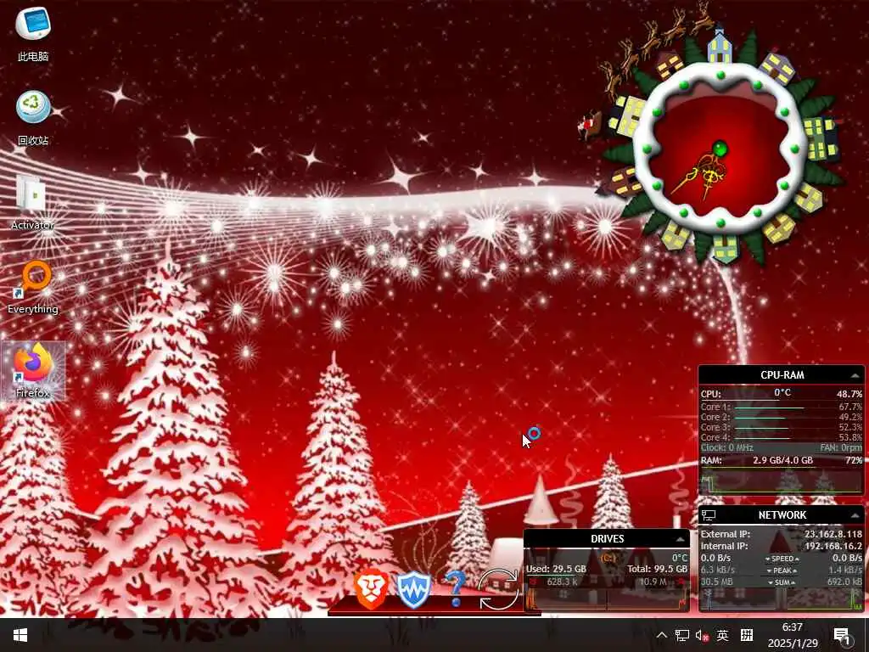Collapse the CPU-RAM widget arrow
This screenshot has height=652, width=869.
855,375
